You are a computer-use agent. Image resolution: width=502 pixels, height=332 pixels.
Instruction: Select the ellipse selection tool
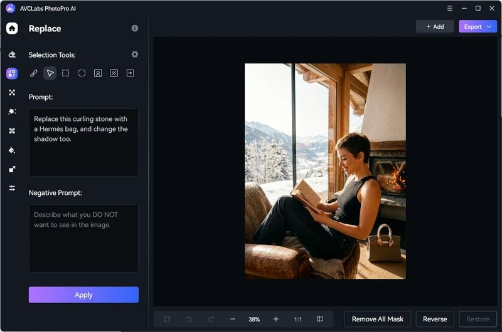[x=82, y=73]
